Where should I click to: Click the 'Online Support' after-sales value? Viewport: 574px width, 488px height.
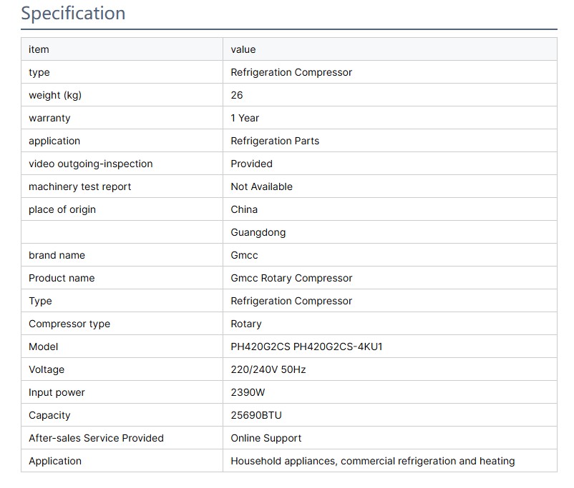[266, 438]
